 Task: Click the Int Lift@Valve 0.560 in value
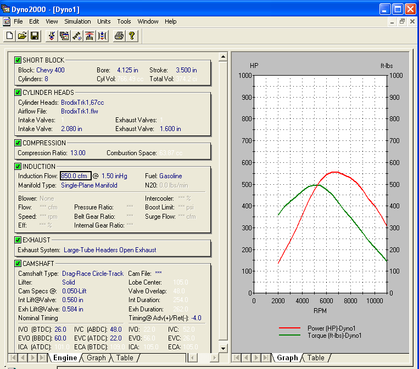pyautogui.click(x=72, y=300)
